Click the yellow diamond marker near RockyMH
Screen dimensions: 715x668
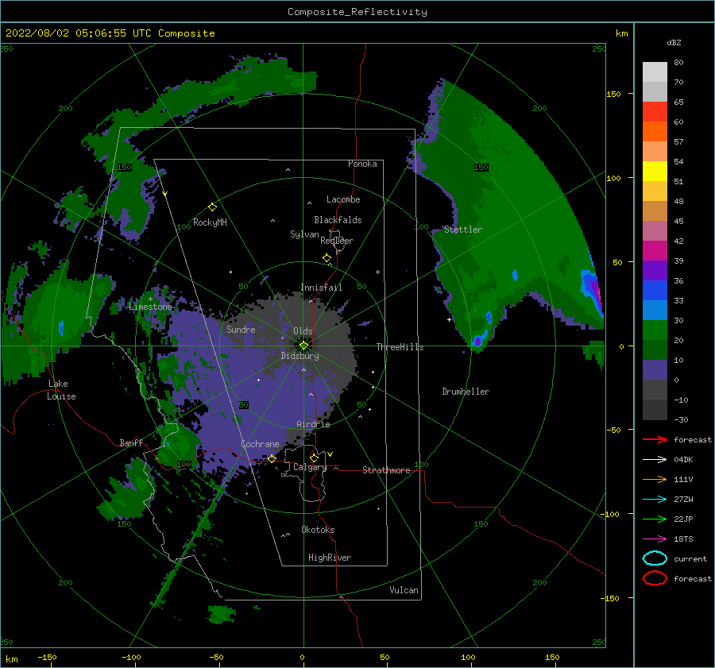point(212,207)
